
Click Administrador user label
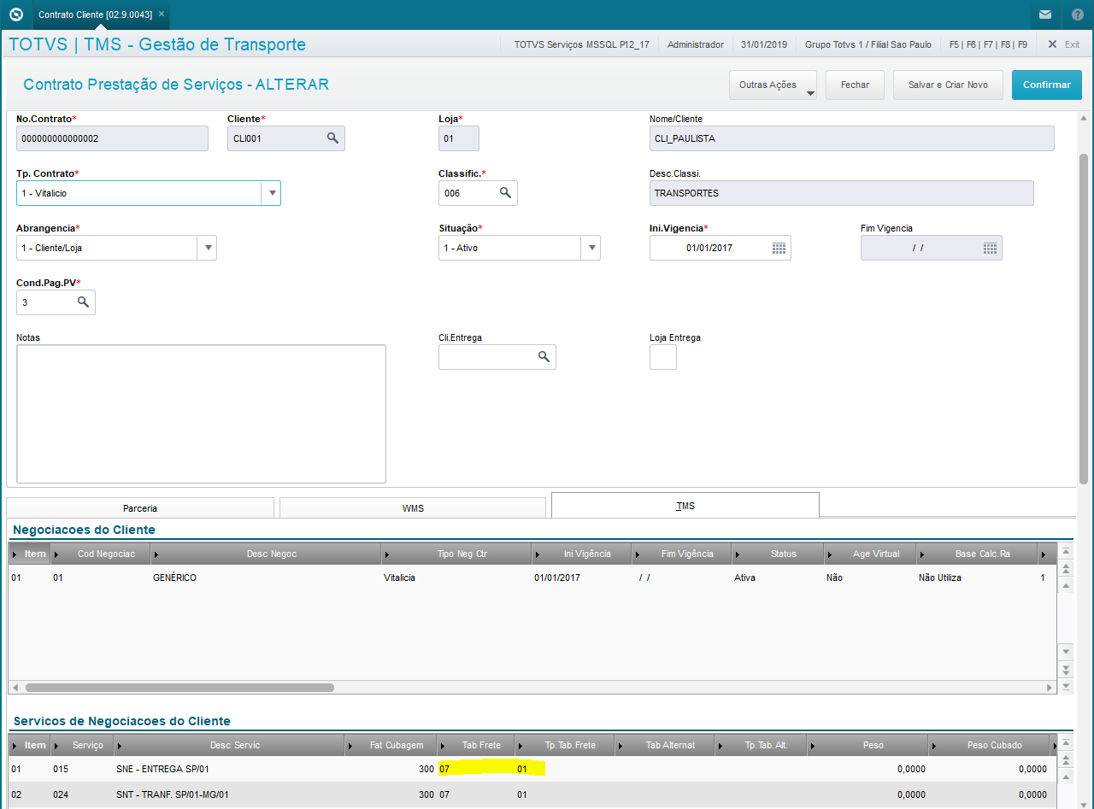tap(696, 44)
